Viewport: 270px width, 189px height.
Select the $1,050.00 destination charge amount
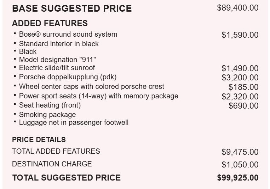(x=240, y=165)
